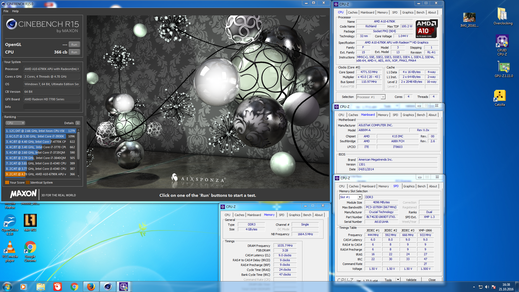The width and height of the screenshot is (519, 292).
Task: Select the OpenOffice 4.1.0 desktop icon
Action: (x=10, y=225)
